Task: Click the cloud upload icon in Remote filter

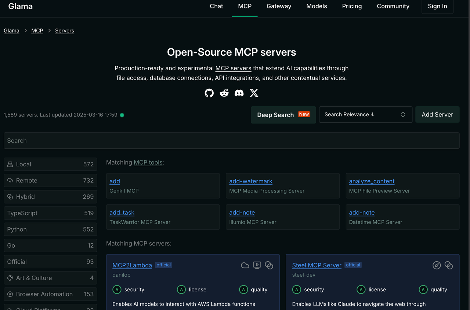Action: point(10,181)
